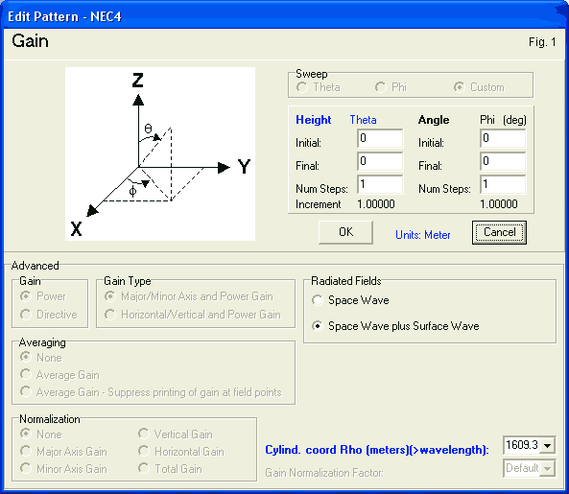Image resolution: width=569 pixels, height=494 pixels.
Task: Click the Angle Num Steps field
Action: [x=503, y=184]
